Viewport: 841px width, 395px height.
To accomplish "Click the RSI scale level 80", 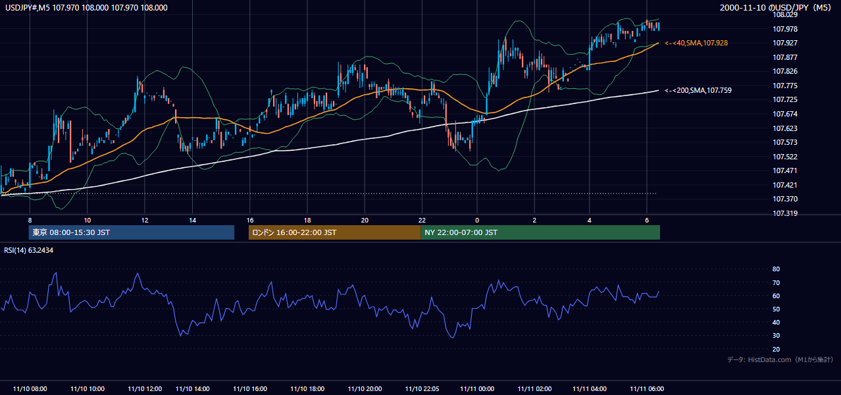I will point(777,269).
